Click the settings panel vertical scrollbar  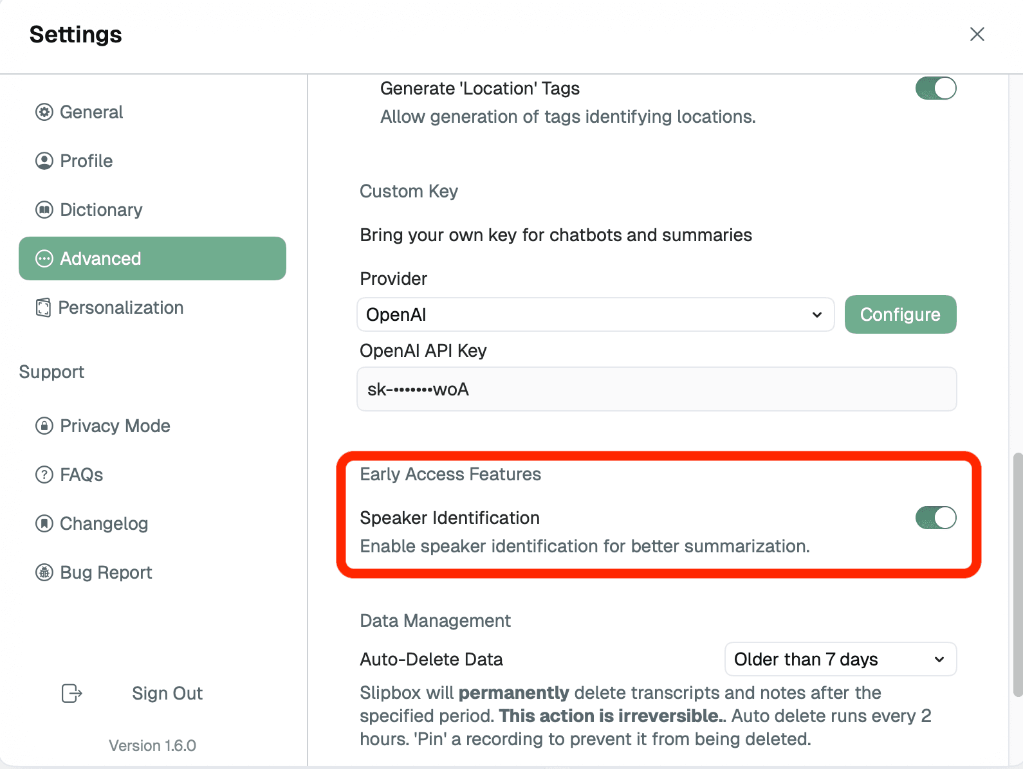1017,574
